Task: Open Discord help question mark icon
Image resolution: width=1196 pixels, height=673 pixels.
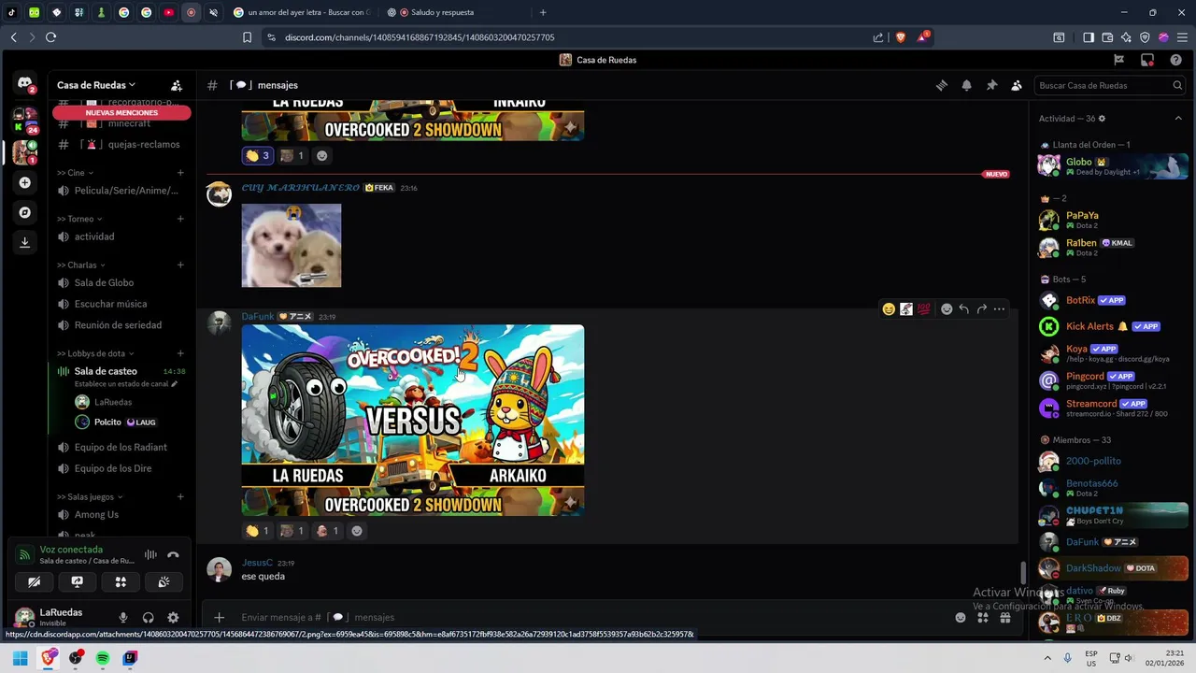Action: 1175,60
